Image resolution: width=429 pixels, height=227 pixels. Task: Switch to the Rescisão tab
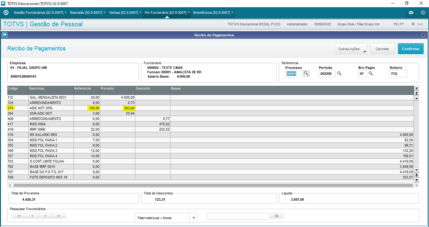coord(86,13)
